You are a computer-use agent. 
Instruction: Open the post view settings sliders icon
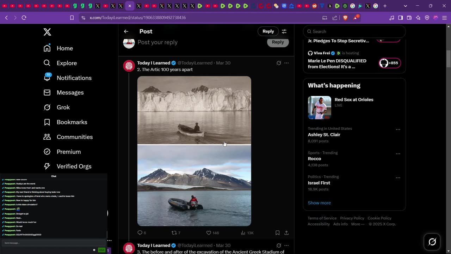point(284,31)
